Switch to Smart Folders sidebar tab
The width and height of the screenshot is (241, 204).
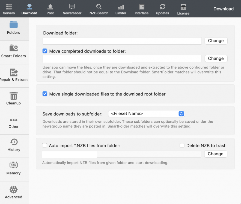14,51
